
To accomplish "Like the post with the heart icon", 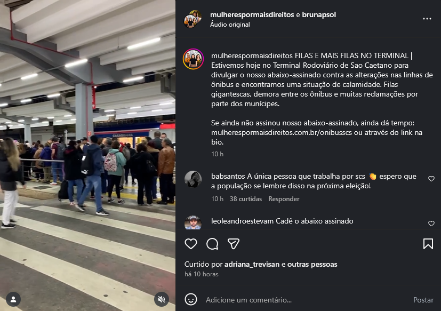I will click(191, 244).
